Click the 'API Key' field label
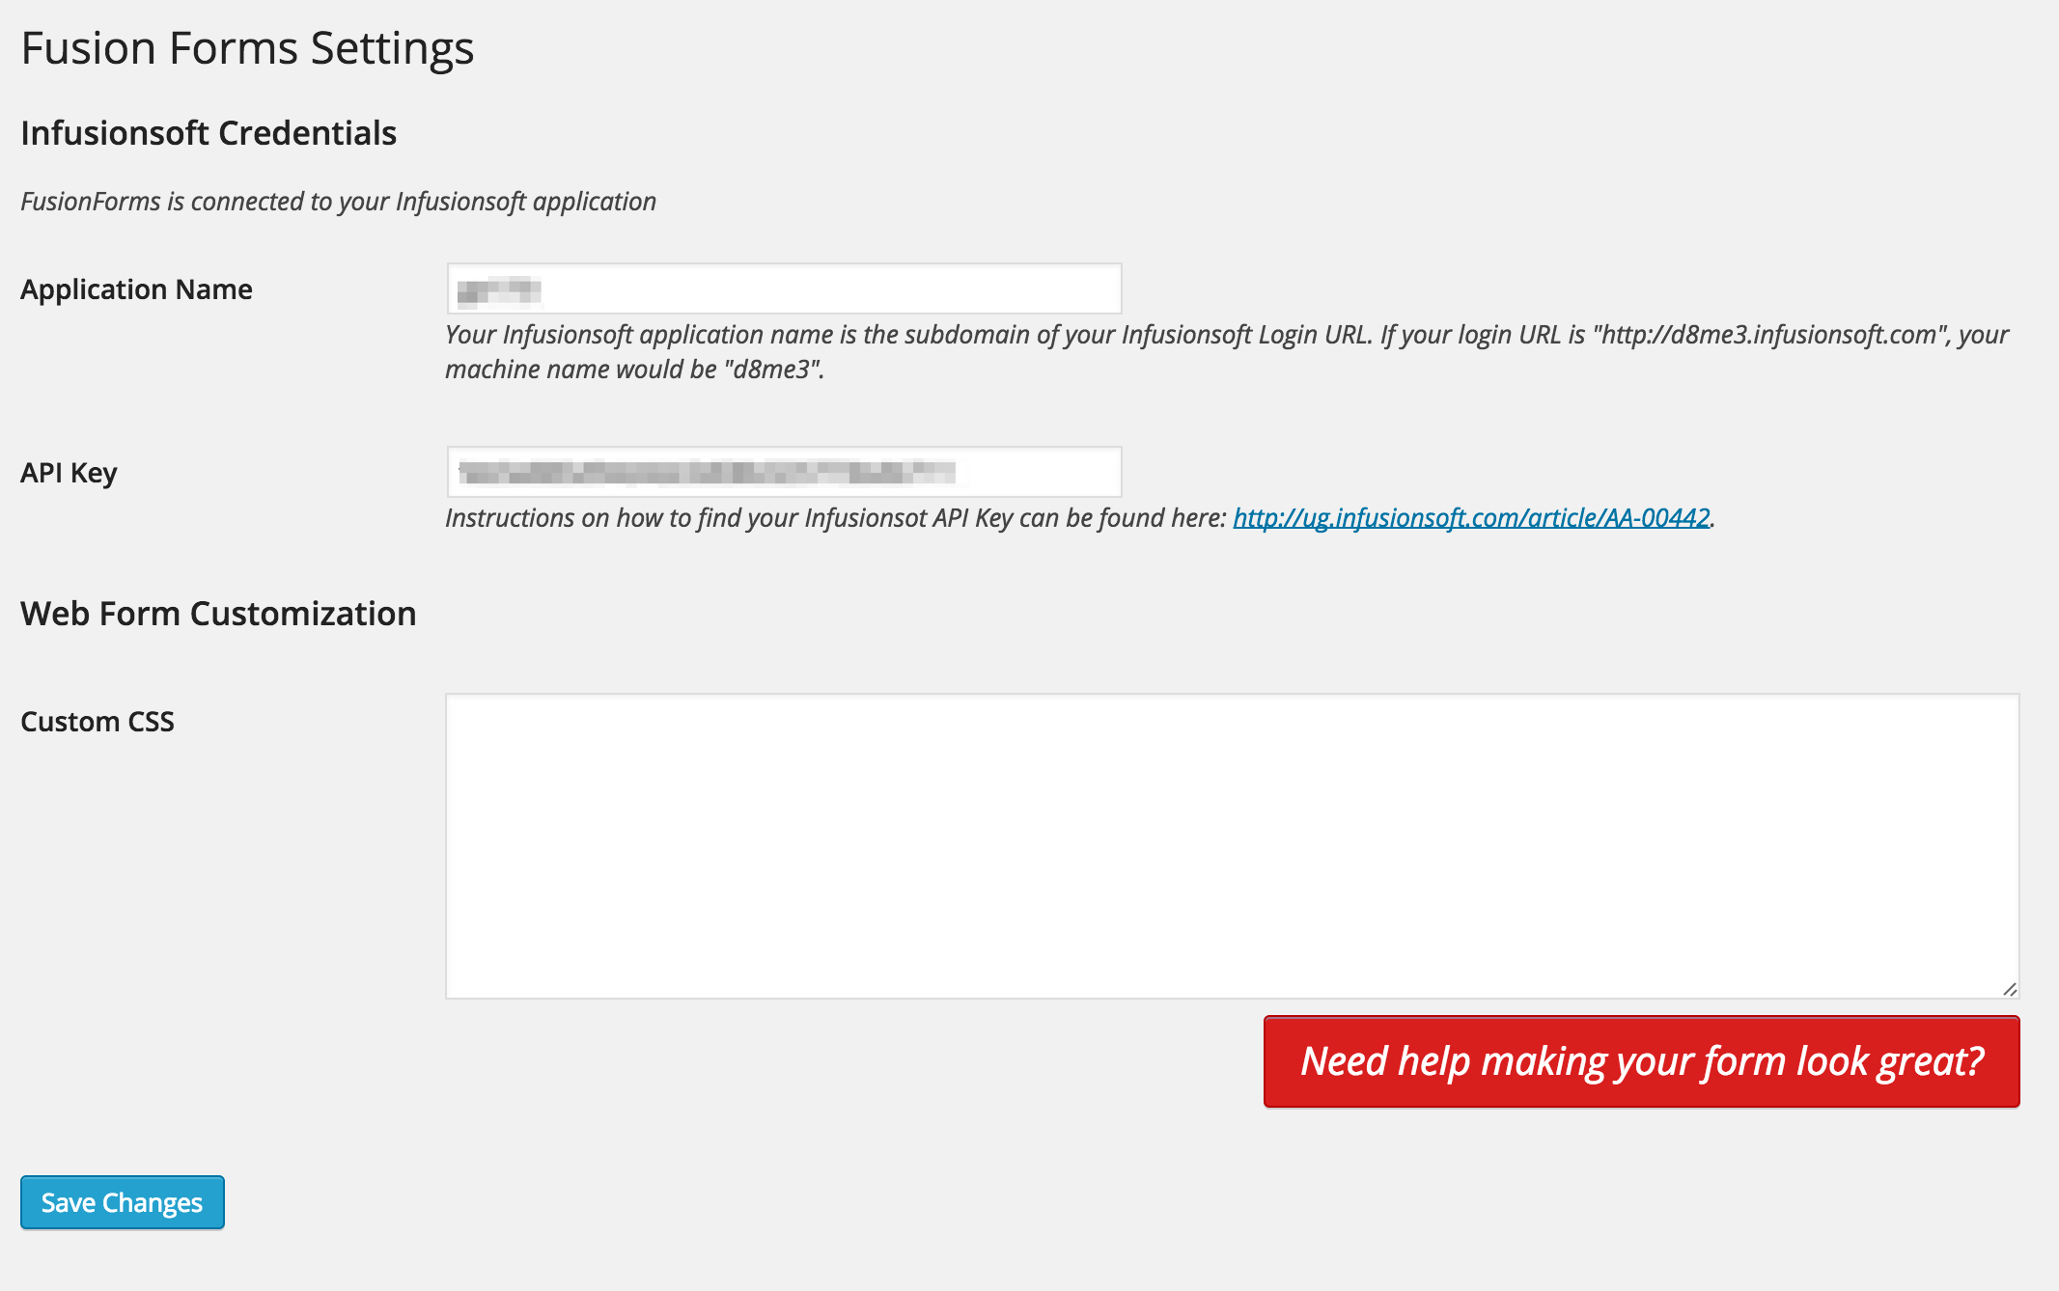This screenshot has height=1291, width=2059. pyautogui.click(x=69, y=473)
